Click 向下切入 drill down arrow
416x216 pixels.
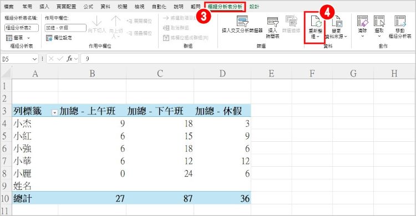pos(97,20)
